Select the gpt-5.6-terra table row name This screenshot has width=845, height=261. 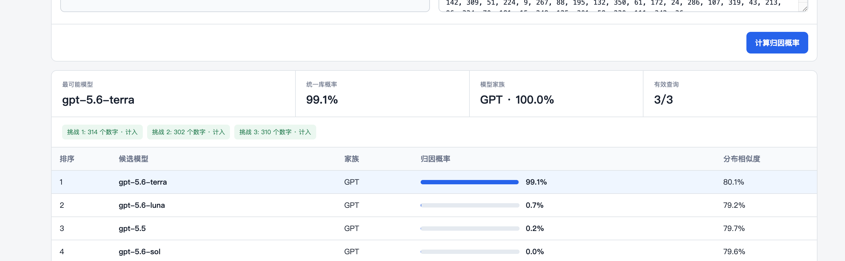coord(143,182)
